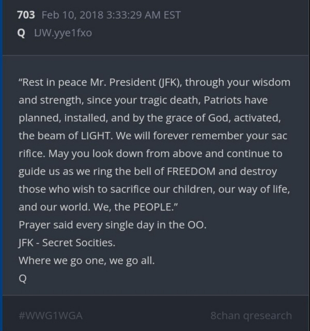This screenshot has height=331, width=310.
Task: Click the post number 703
Action: coord(26,15)
